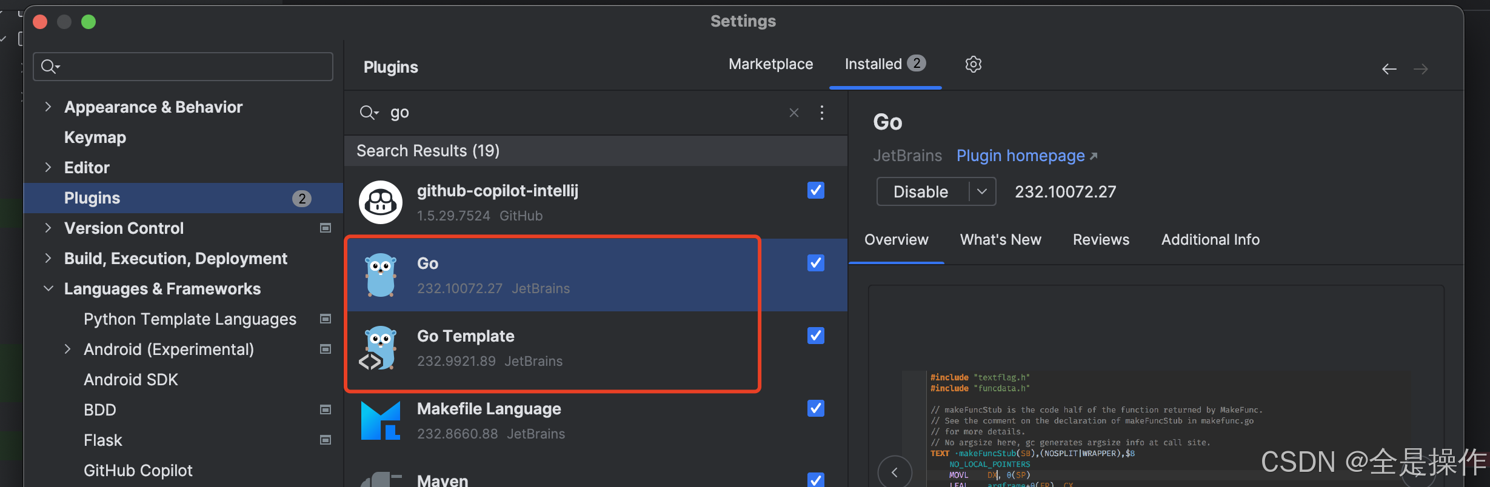Image resolution: width=1490 pixels, height=487 pixels.
Task: Click the github-copilot-intellij plugin icon
Action: tap(380, 202)
